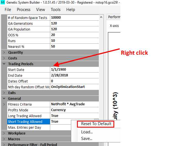Edit the Start Date value field
175x146 pixels.
[x=74, y=70]
